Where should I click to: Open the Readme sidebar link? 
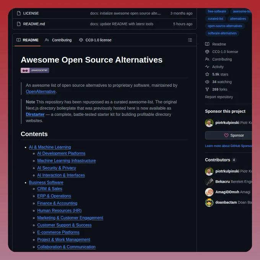pos(219,44)
